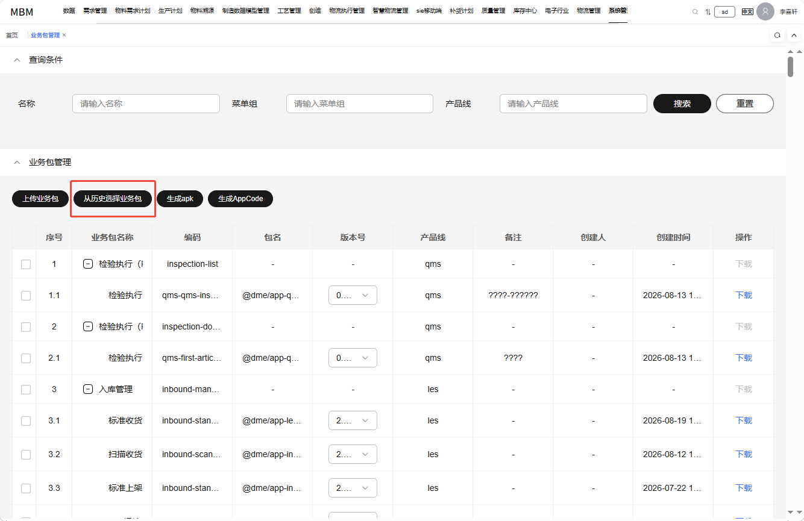Open the 数据 menu
The width and height of the screenshot is (804, 521).
69,11
